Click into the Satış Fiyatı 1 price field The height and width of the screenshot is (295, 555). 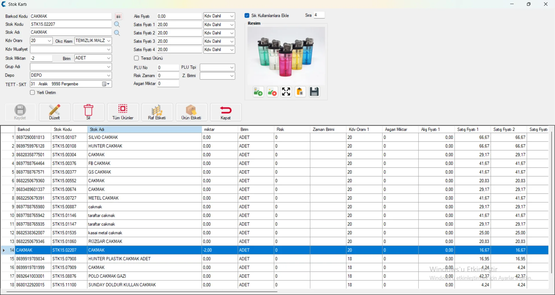(179, 25)
